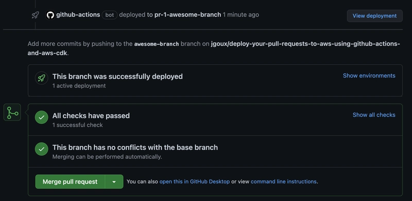Click "This branch has no conflicts" heading
This screenshot has height=201, width=412.
click(x=135, y=148)
